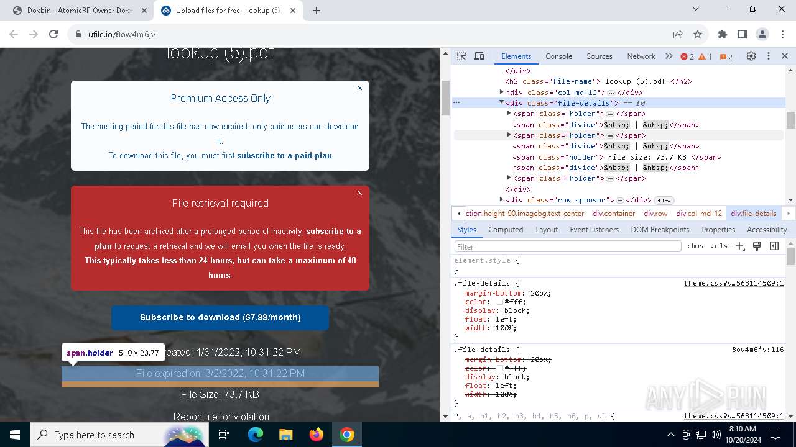This screenshot has height=447, width=796.
Task: Open the orange issues counter
Action: pos(726,56)
